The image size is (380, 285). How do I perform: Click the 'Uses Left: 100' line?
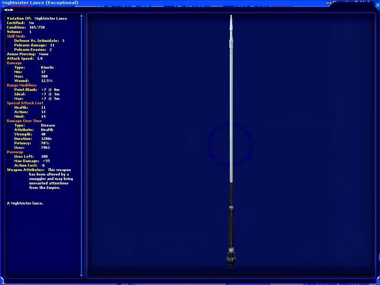31,157
